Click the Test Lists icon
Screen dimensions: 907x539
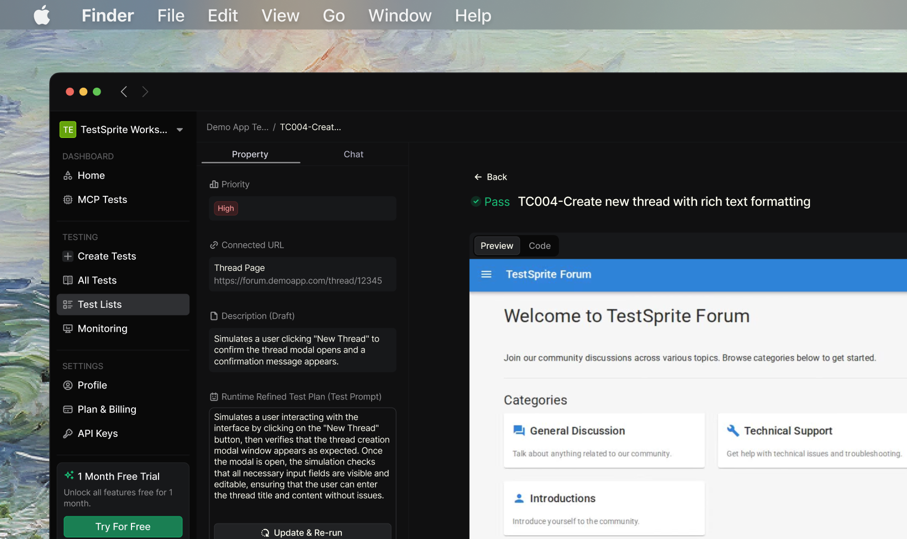pyautogui.click(x=68, y=305)
